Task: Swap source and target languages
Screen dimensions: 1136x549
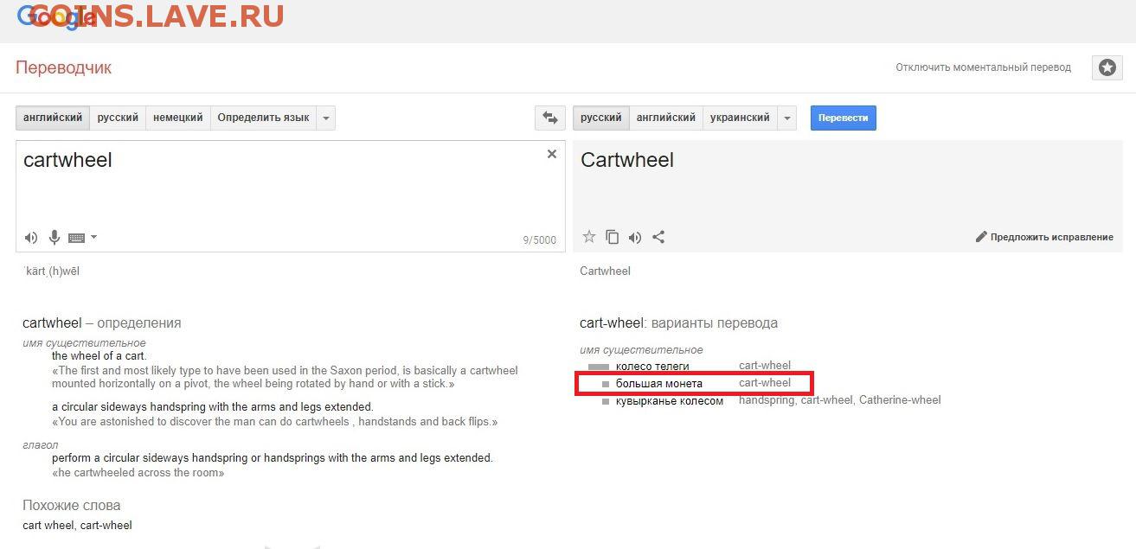Action: [x=550, y=118]
